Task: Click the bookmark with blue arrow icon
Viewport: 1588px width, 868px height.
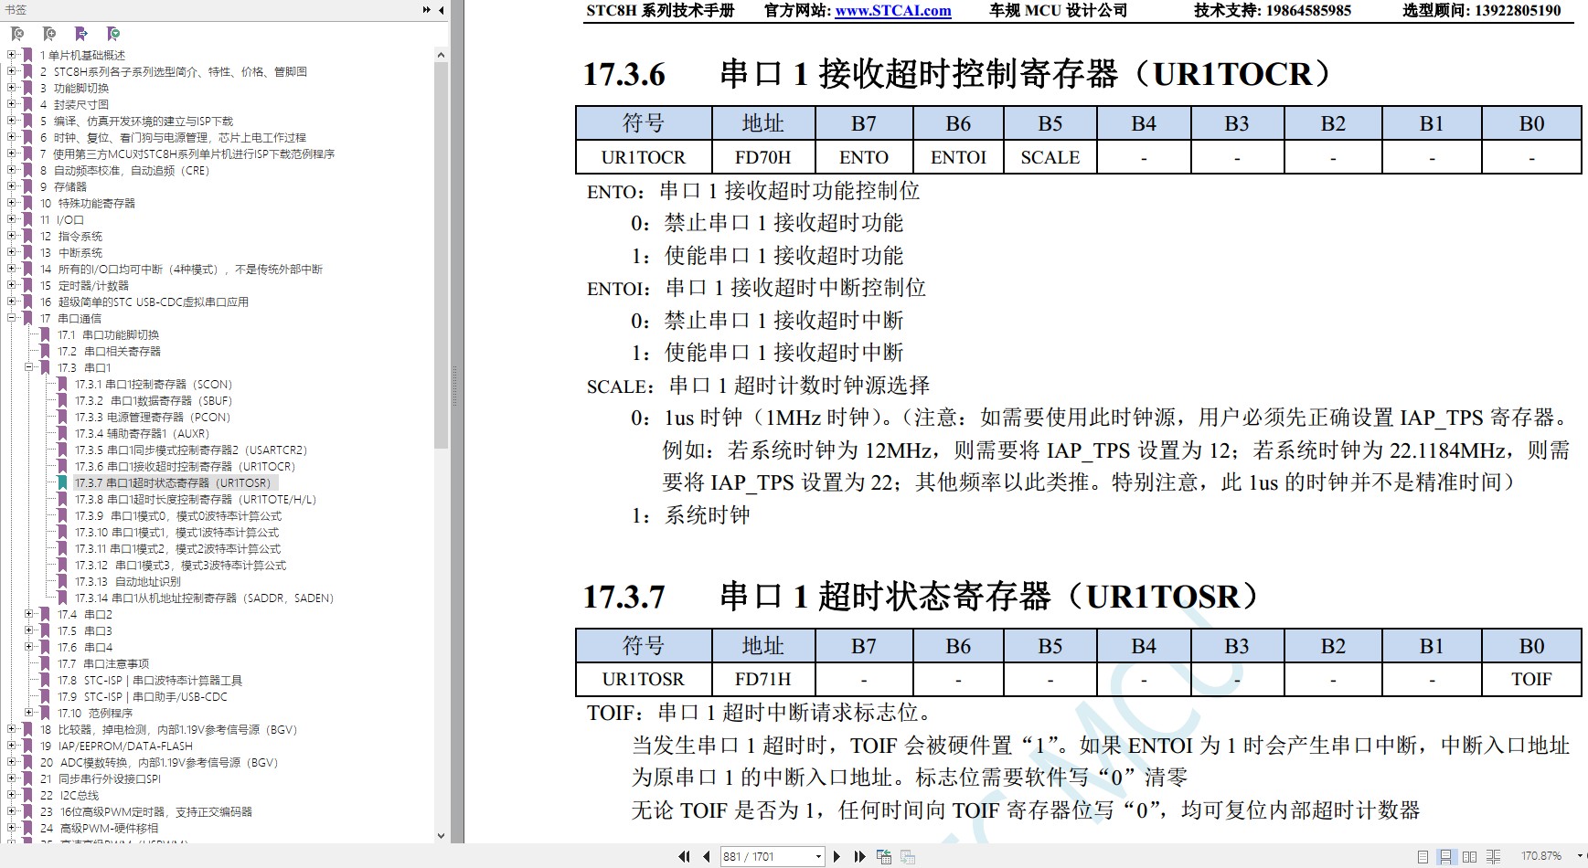Action: point(81,34)
